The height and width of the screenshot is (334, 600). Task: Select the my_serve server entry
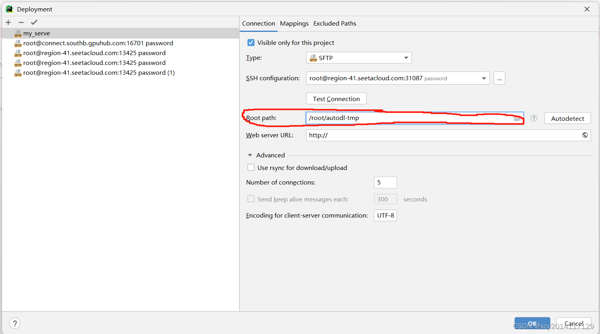(37, 33)
